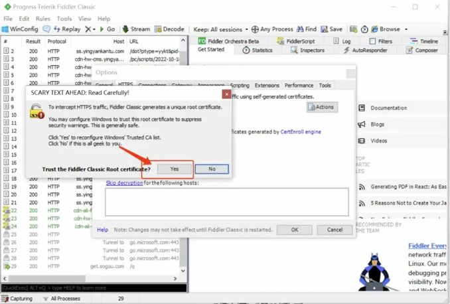Click the Go resume icon
450x304 pixels.
pos(102,29)
